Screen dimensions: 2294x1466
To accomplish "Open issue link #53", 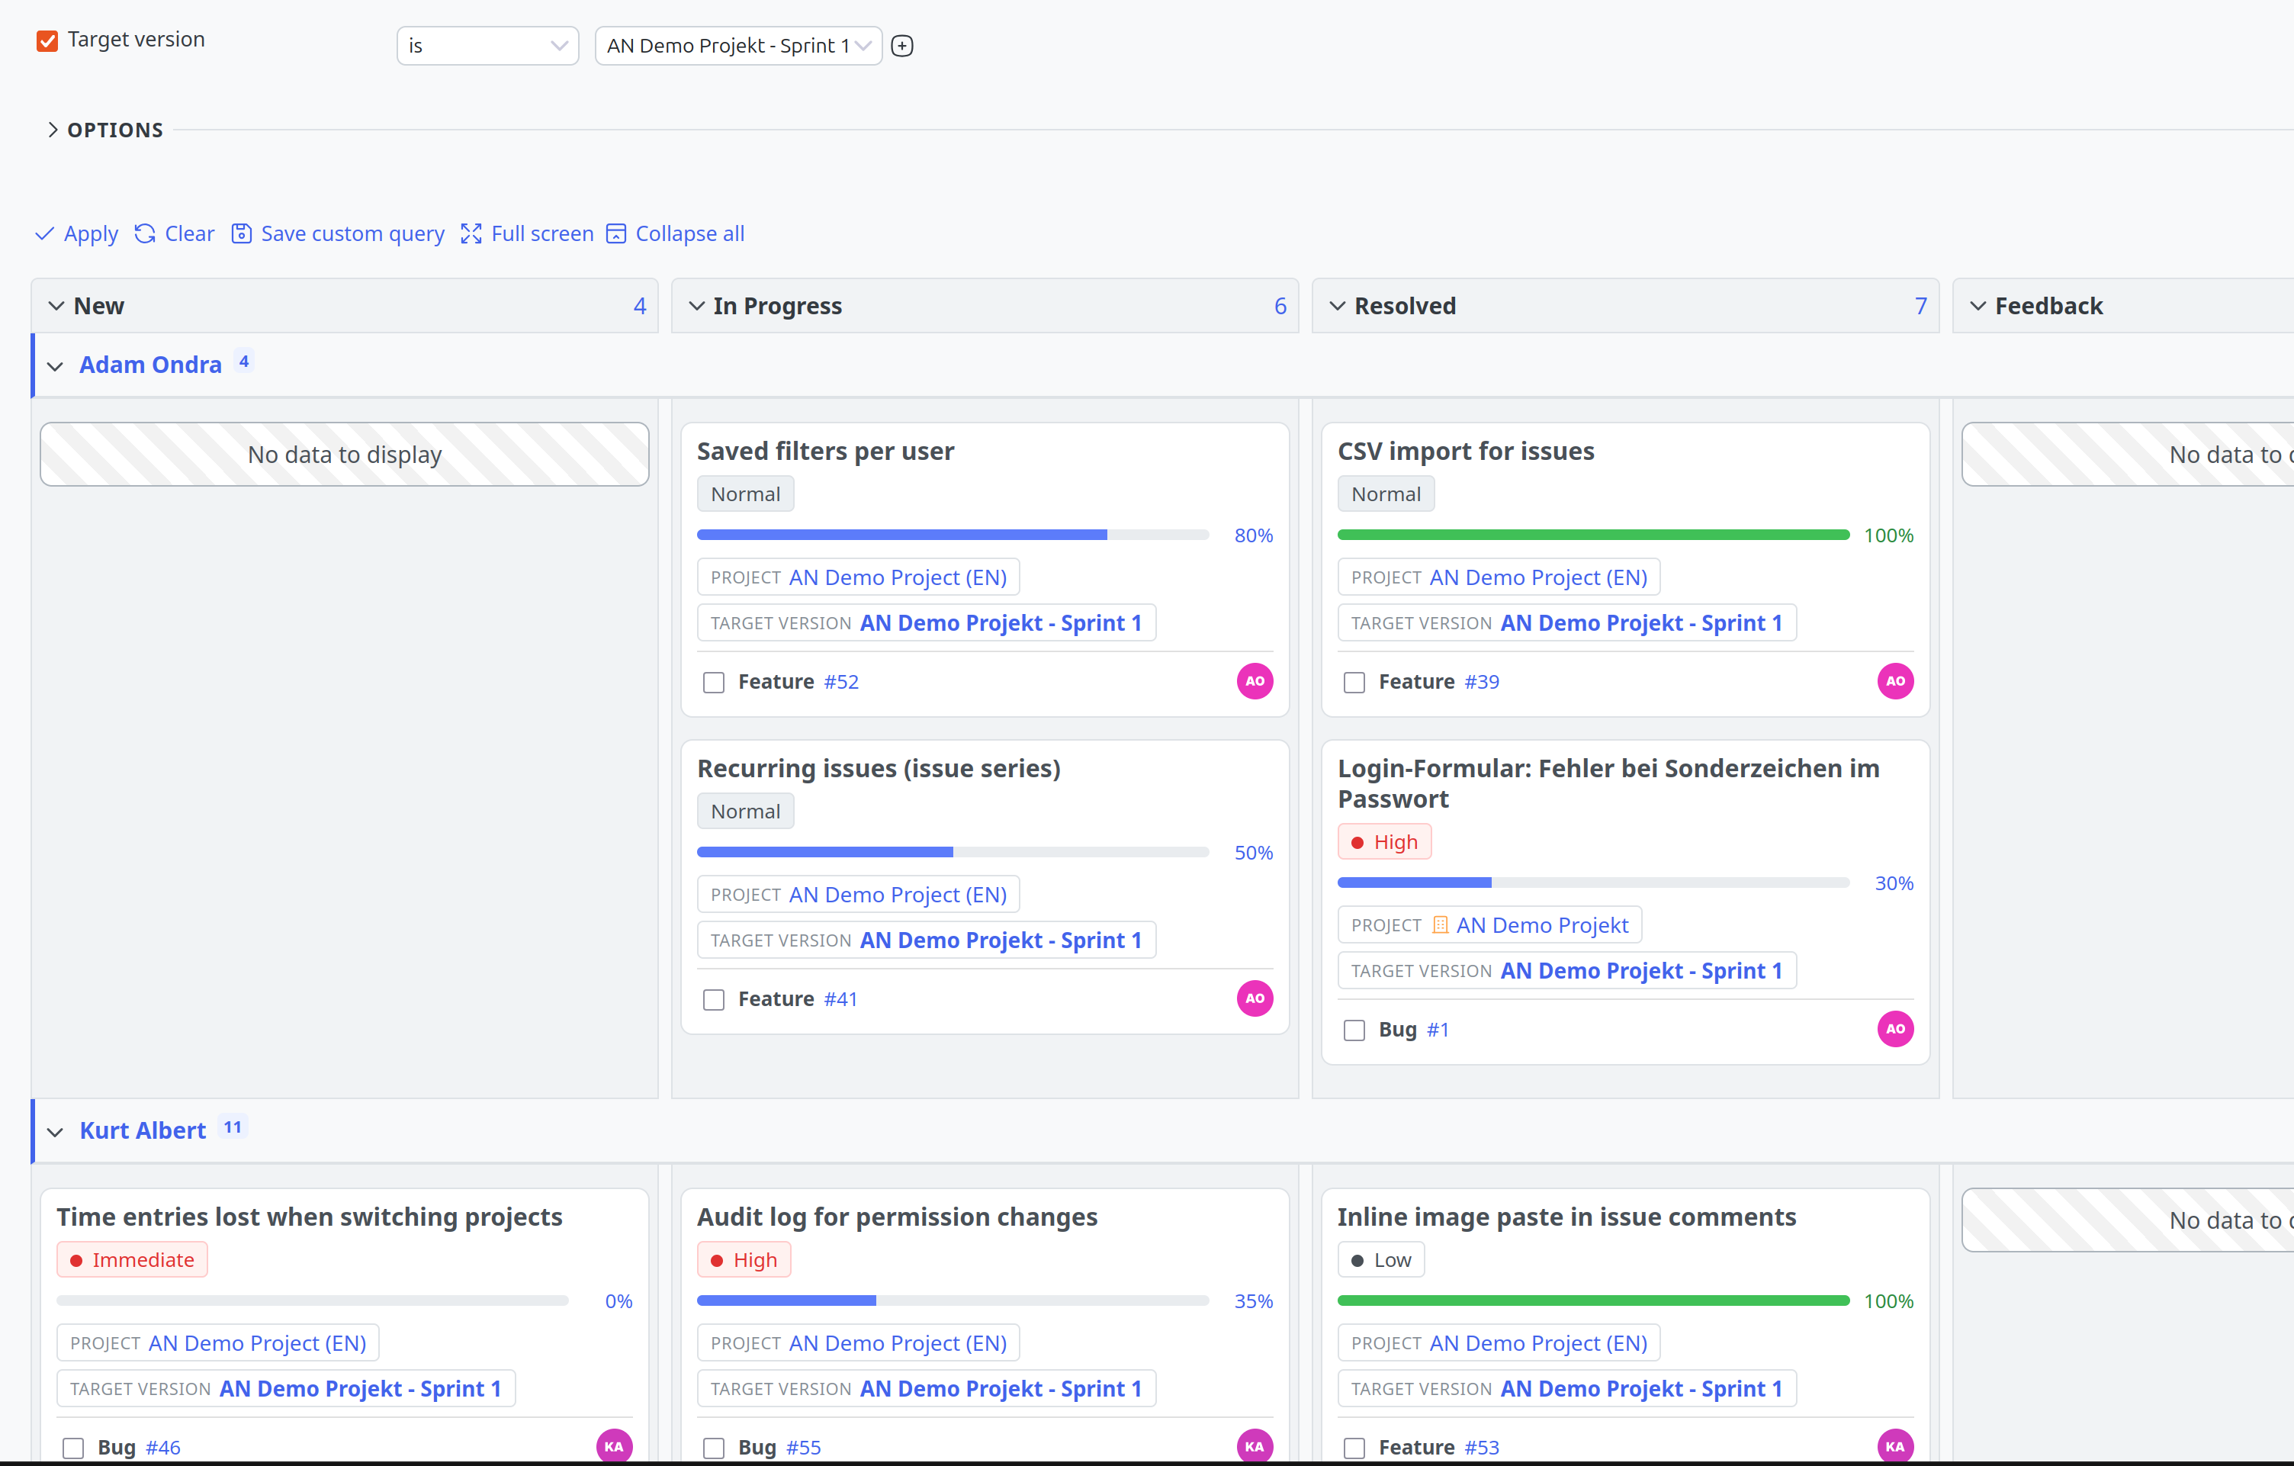I will [x=1481, y=1448].
